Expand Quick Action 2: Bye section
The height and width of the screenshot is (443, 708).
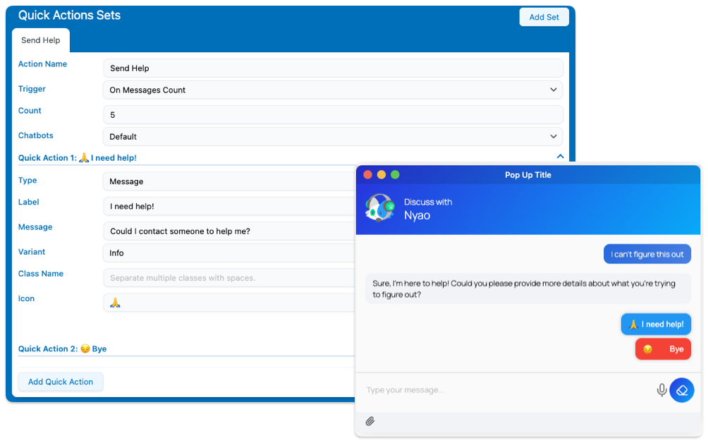[63, 349]
